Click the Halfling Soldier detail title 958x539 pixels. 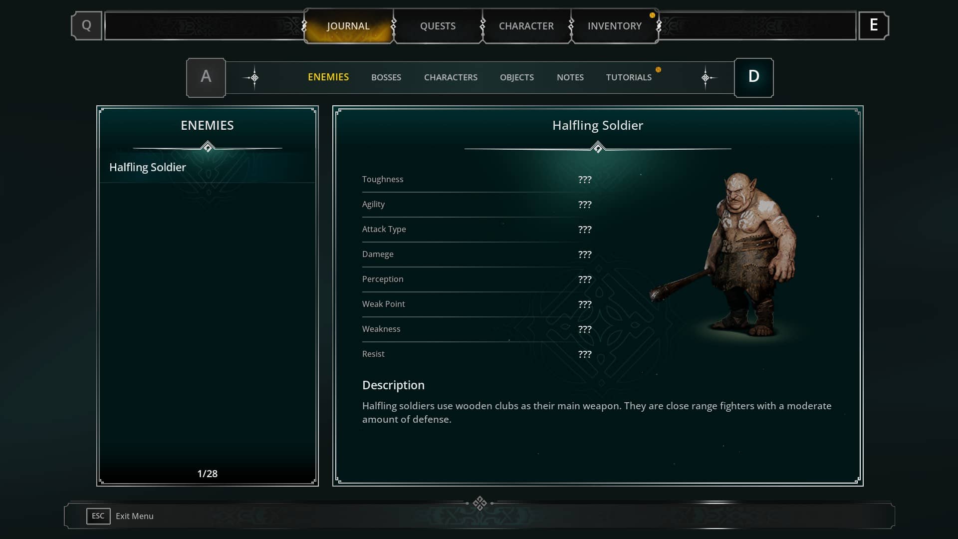coord(598,125)
